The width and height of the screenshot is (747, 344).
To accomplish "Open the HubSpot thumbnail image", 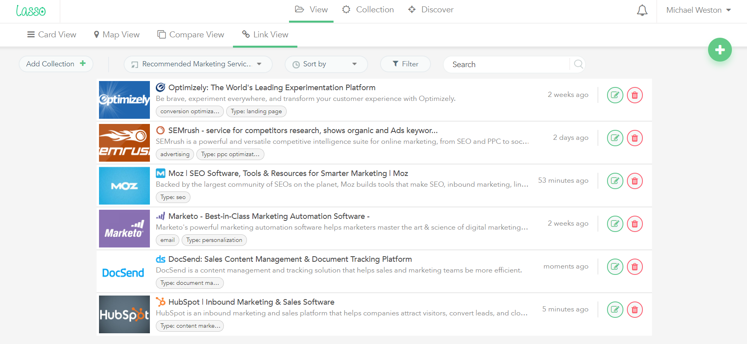I will (124, 314).
